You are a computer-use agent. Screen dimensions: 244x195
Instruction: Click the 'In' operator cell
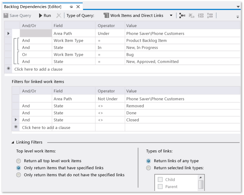110,48
